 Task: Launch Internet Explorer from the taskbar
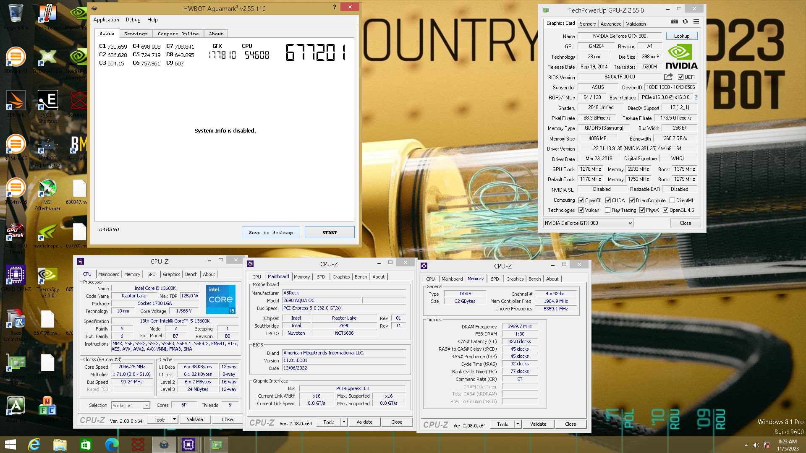click(34, 445)
